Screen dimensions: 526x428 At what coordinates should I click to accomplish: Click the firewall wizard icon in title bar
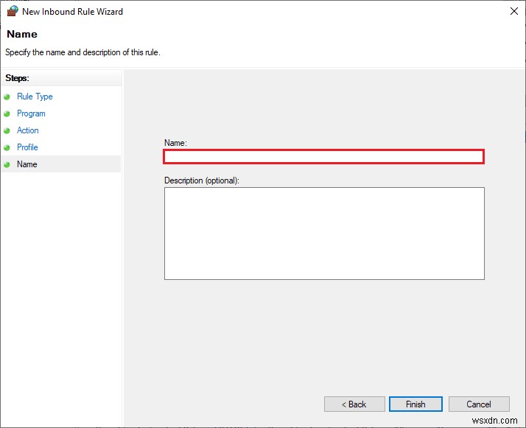pos(13,11)
